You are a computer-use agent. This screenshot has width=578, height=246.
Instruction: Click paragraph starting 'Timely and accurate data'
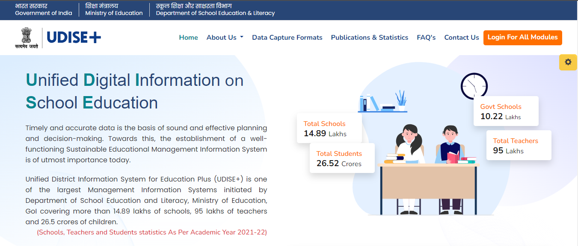tap(146, 144)
